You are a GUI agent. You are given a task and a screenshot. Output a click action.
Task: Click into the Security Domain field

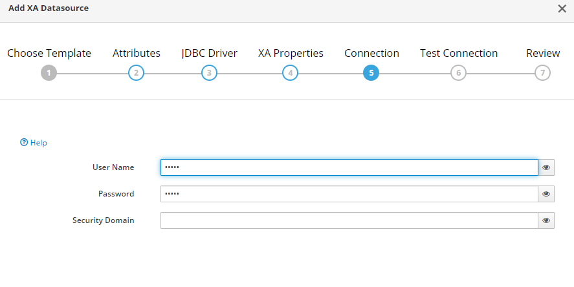click(x=349, y=220)
